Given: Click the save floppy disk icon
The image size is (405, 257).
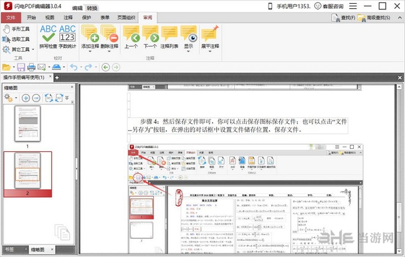Looking at the screenshot, I should pos(21,67).
